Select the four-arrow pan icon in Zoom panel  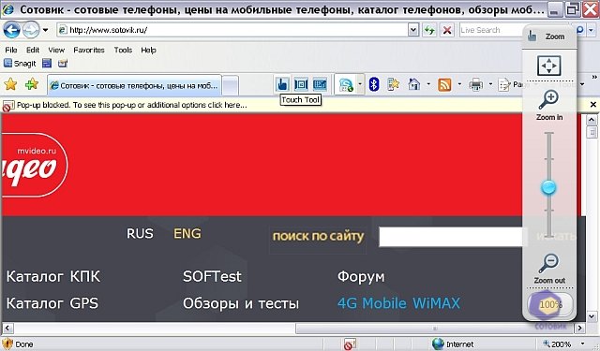[549, 66]
